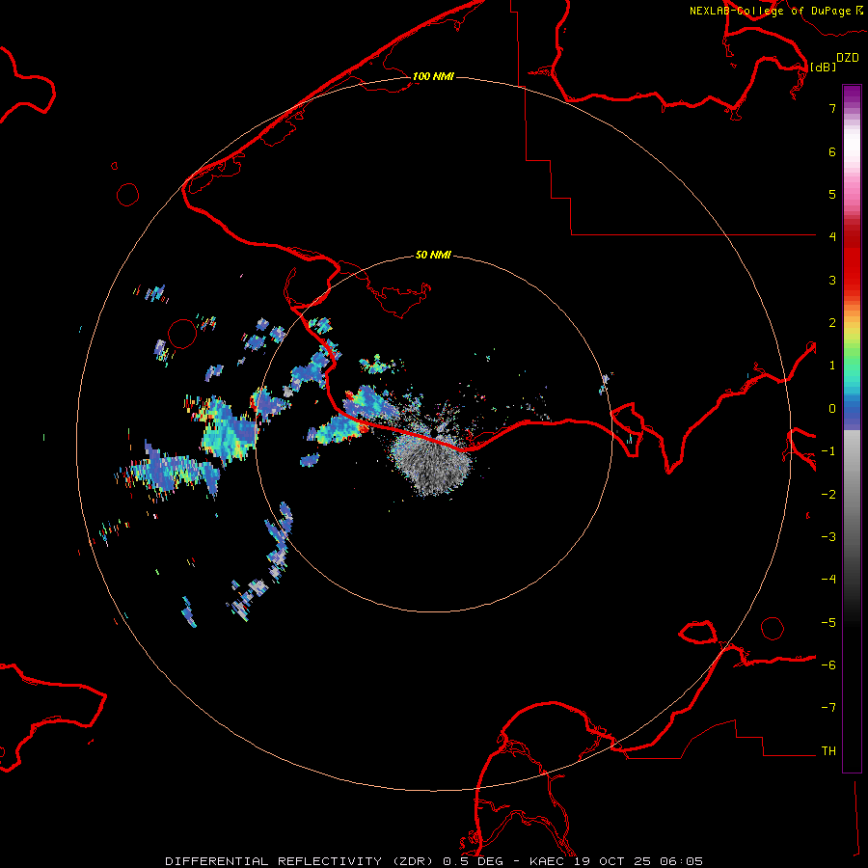Click the "6" value on the color scale
This screenshot has width=868, height=868.
832,151
